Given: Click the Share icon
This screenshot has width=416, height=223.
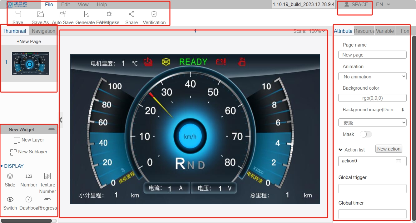Looking at the screenshot, I should point(131,14).
